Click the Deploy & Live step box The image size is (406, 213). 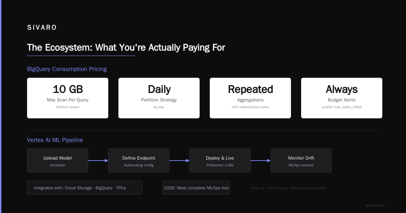(x=220, y=161)
